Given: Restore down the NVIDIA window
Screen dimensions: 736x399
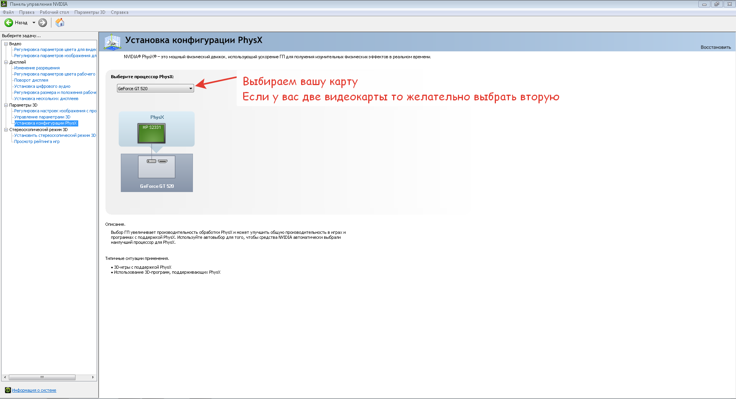Looking at the screenshot, I should click(x=716, y=4).
